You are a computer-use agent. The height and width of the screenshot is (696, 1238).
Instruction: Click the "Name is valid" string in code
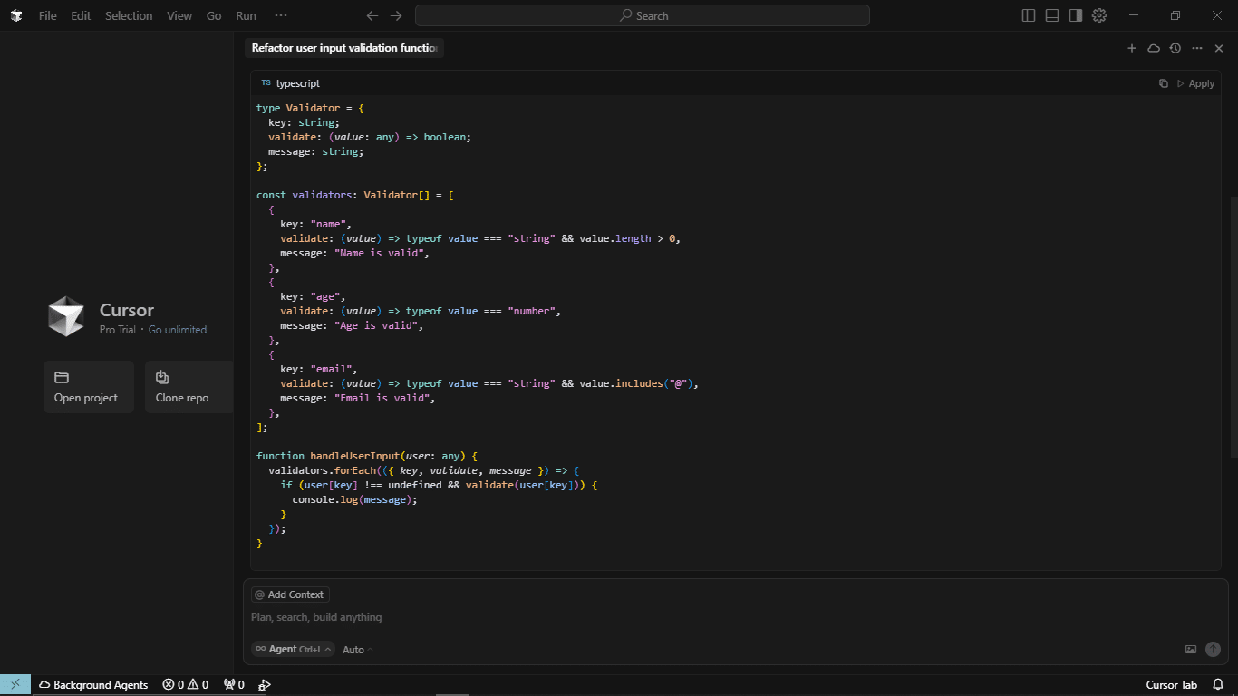click(x=379, y=253)
